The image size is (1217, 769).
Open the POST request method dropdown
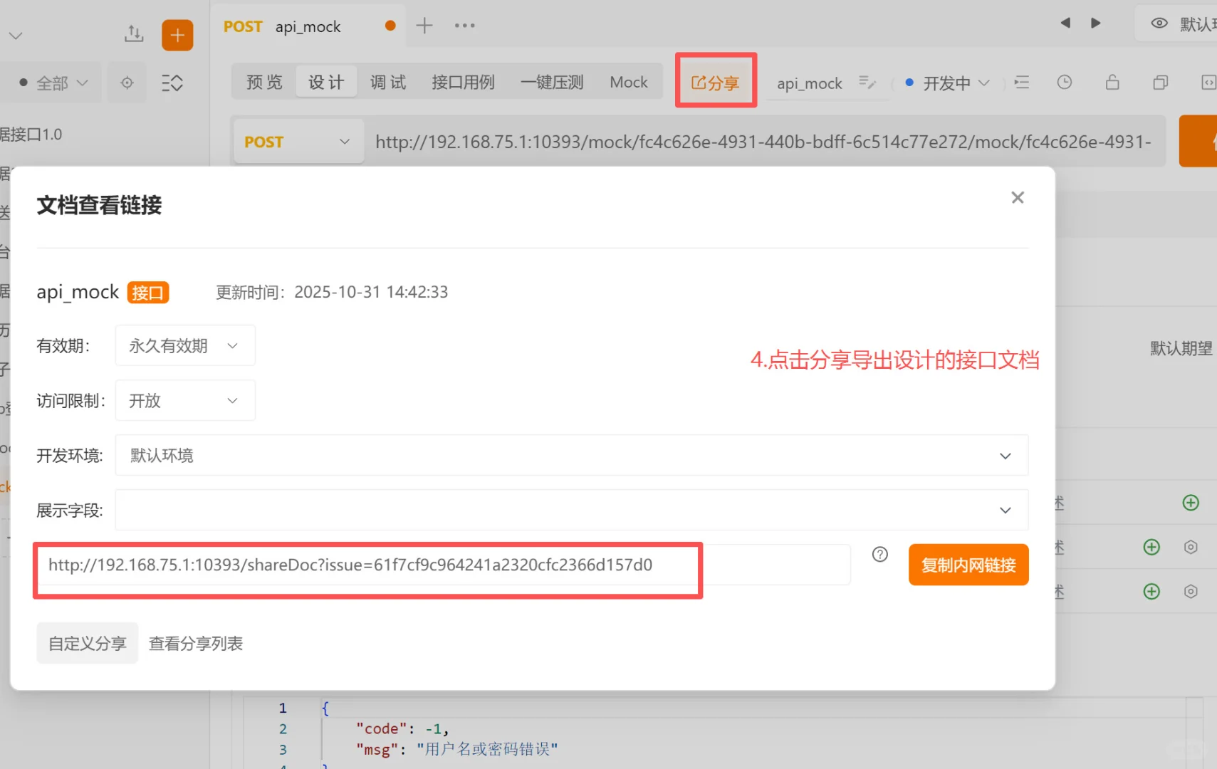click(x=298, y=141)
